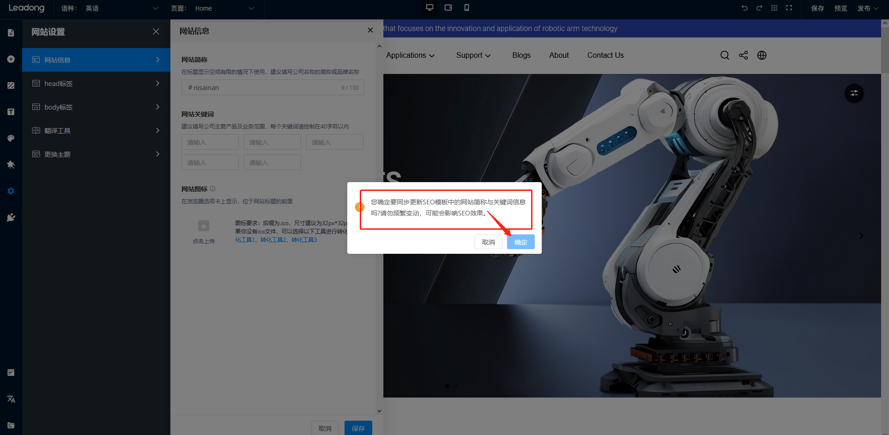Confirm the dialog with 确定
Viewport: 889px width, 435px height.
pos(520,242)
